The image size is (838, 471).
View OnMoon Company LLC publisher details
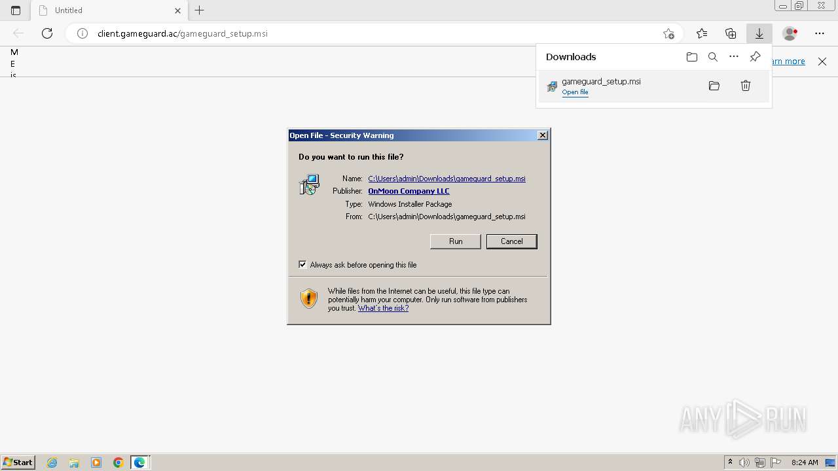coord(409,191)
